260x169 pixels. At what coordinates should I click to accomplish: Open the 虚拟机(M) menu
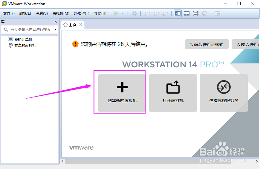click(x=61, y=13)
